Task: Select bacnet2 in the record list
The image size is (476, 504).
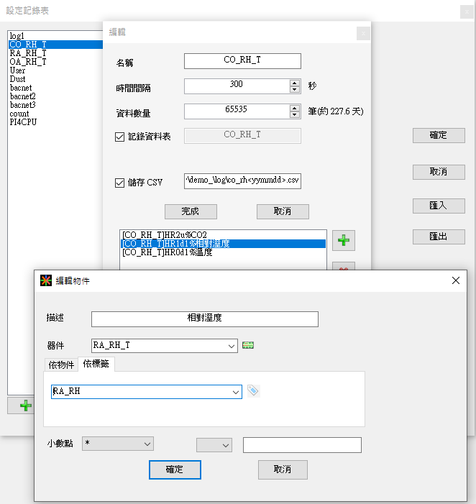Action: 23,96
